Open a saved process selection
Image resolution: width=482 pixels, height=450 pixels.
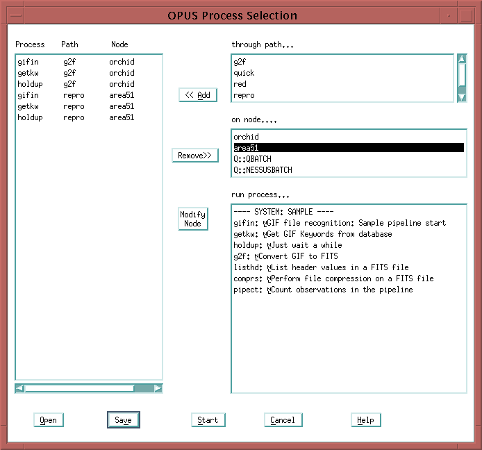point(49,420)
